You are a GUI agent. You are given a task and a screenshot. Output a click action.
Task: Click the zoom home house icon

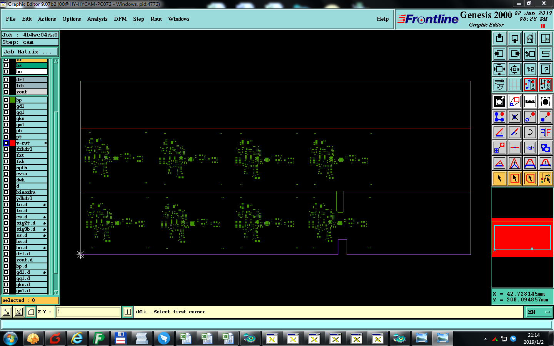530,38
